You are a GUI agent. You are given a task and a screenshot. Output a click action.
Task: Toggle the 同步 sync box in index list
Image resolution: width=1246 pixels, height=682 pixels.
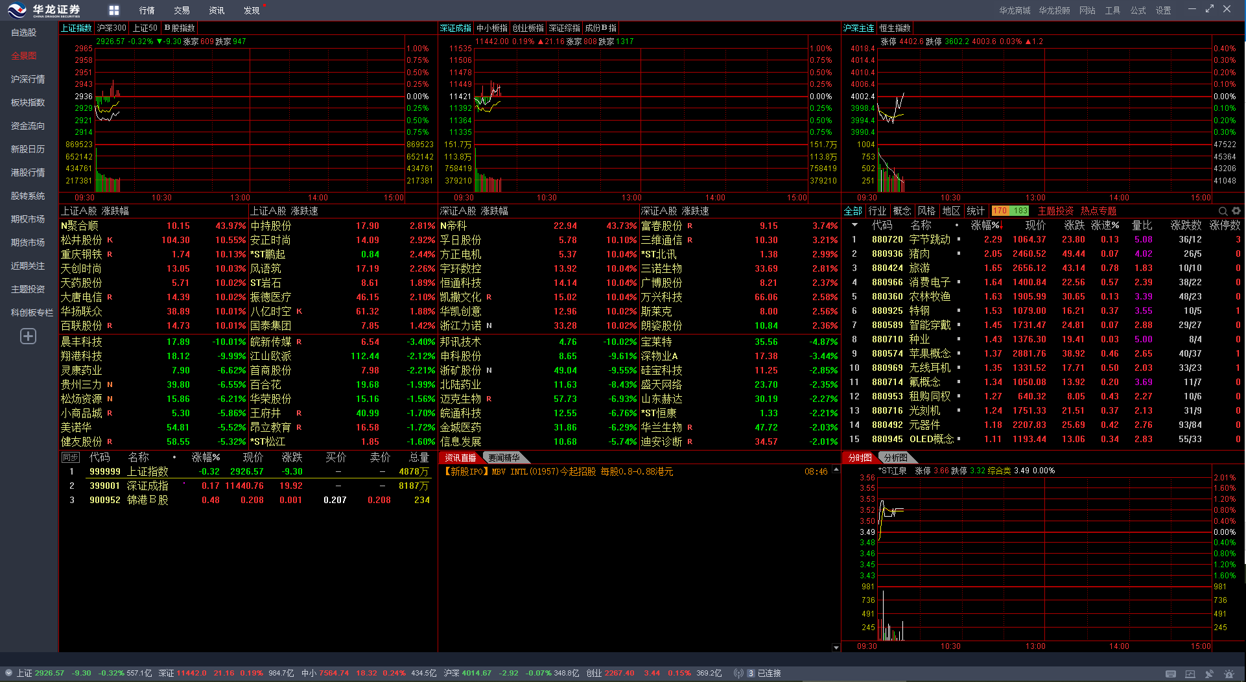70,458
